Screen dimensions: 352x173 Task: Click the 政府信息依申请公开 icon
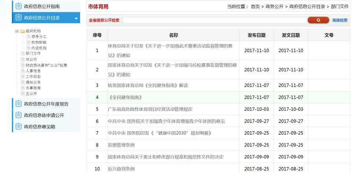tap(18, 115)
